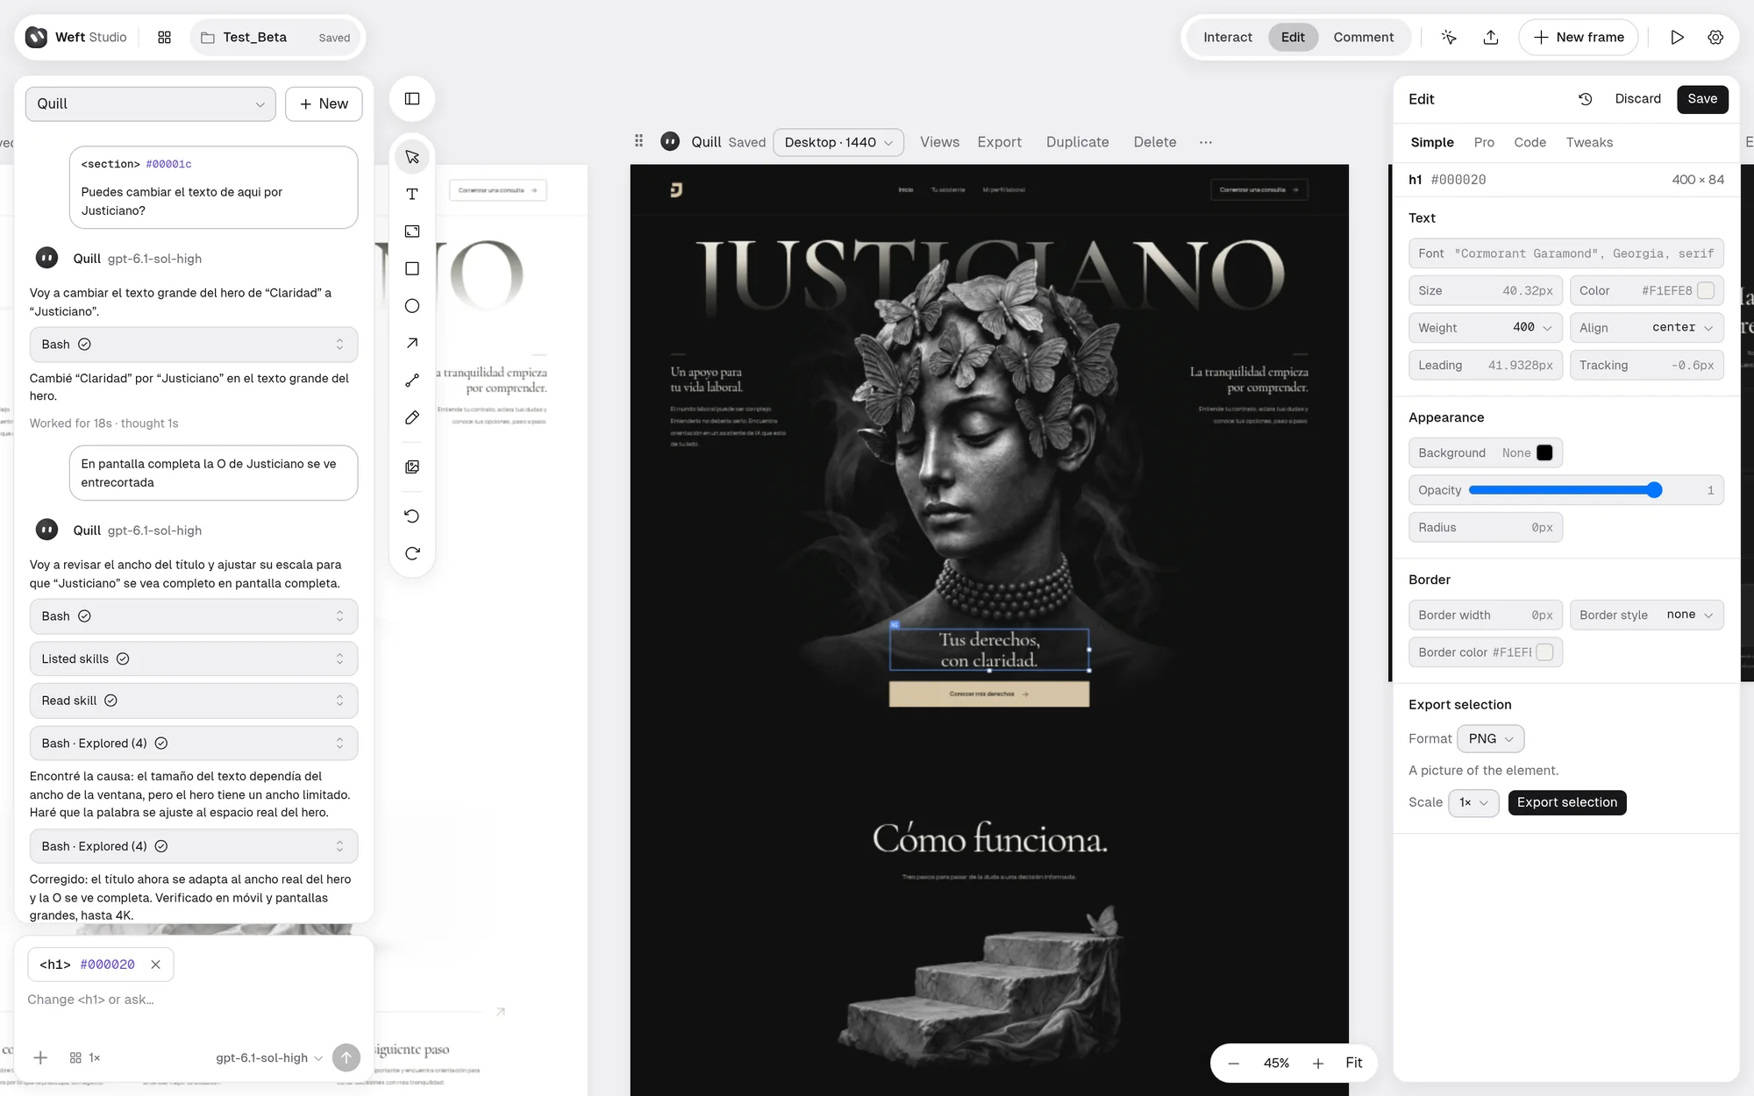Select the image insert tool
Viewport: 1754px width, 1096px height.
point(412,467)
